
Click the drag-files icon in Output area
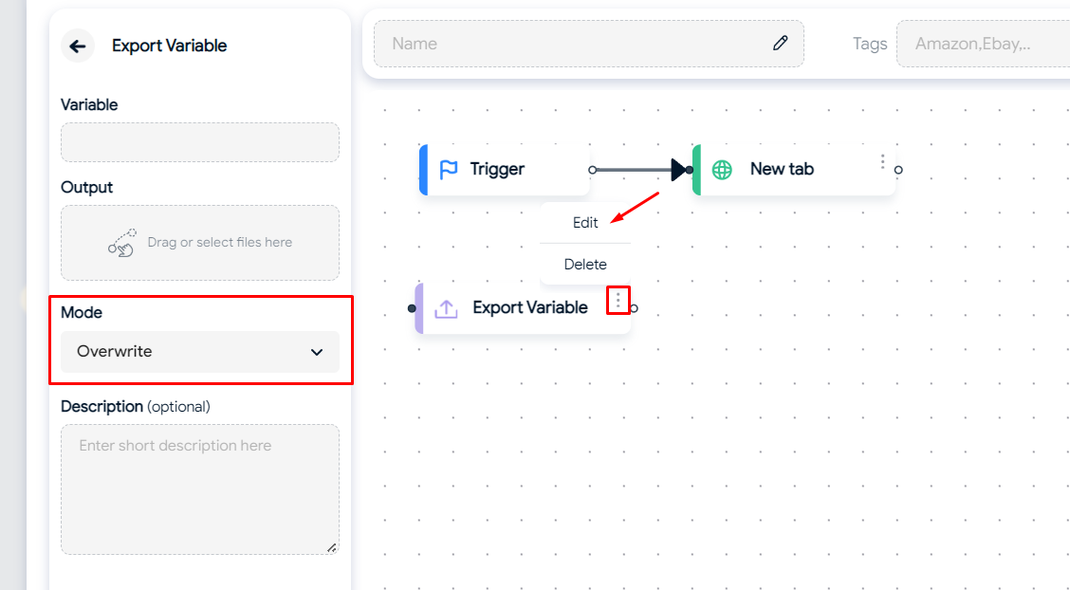pyautogui.click(x=122, y=243)
